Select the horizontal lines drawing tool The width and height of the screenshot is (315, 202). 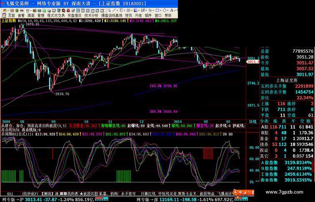[121, 10]
